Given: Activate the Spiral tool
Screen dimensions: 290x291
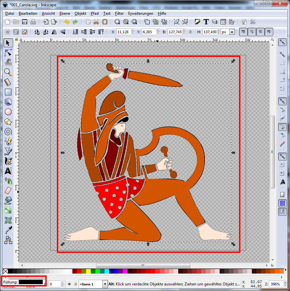Looking at the screenshot, I should [8, 132].
